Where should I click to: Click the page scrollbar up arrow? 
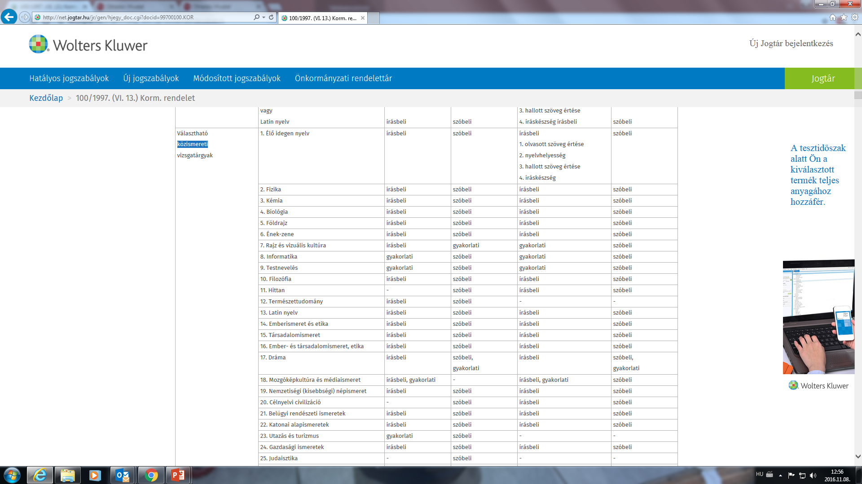click(x=858, y=34)
